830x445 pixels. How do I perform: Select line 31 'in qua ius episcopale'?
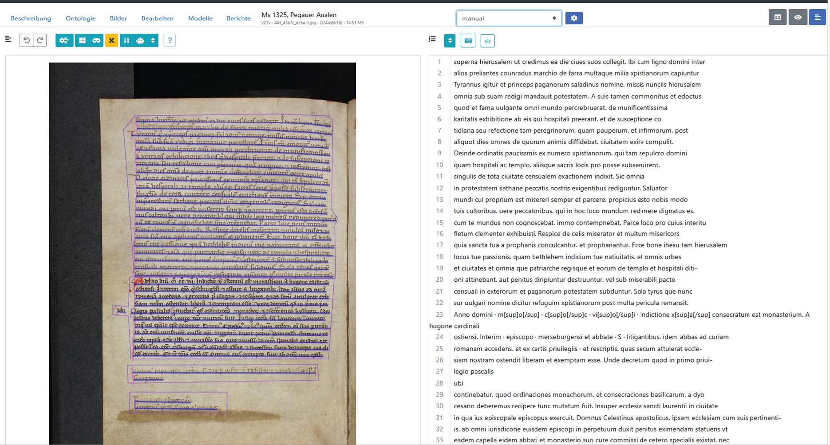point(617,417)
